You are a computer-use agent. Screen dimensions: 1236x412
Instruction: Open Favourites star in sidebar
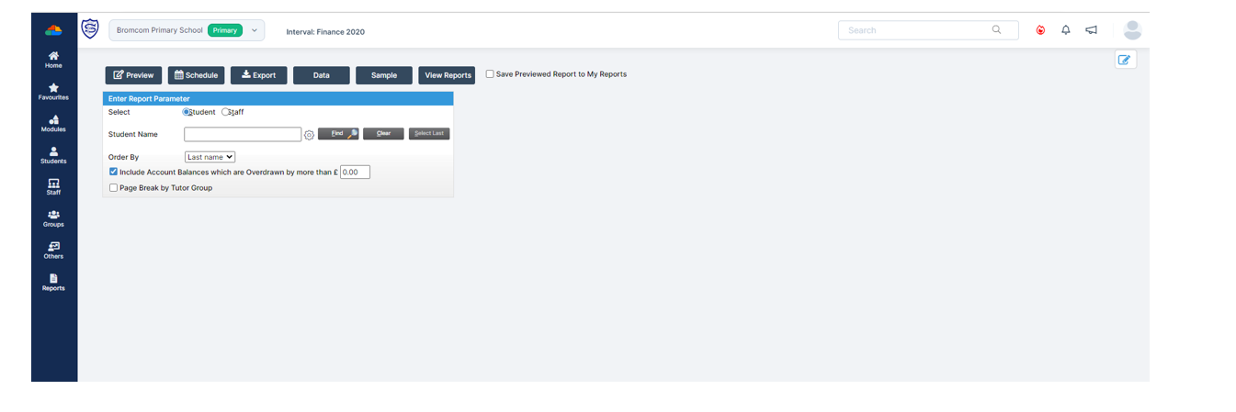point(53,91)
